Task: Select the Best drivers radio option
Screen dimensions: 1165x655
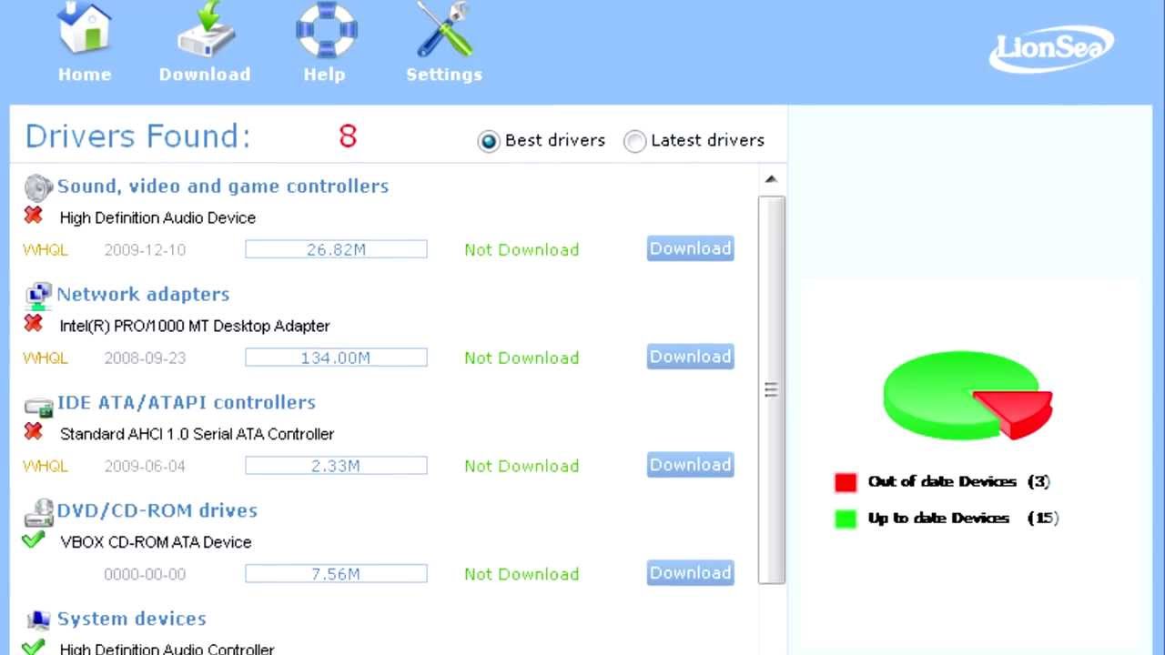Action: (489, 142)
